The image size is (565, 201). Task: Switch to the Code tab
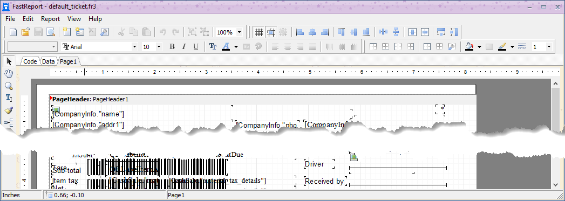coord(30,61)
